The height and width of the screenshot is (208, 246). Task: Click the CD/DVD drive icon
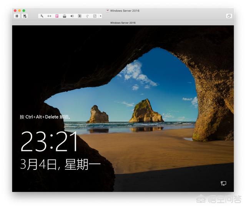click(65, 16)
